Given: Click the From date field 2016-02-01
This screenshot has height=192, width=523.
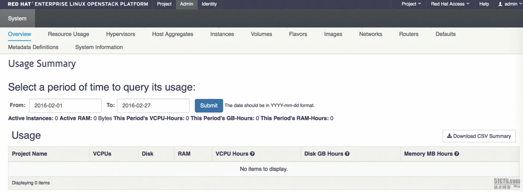Looking at the screenshot, I should coord(65,105).
